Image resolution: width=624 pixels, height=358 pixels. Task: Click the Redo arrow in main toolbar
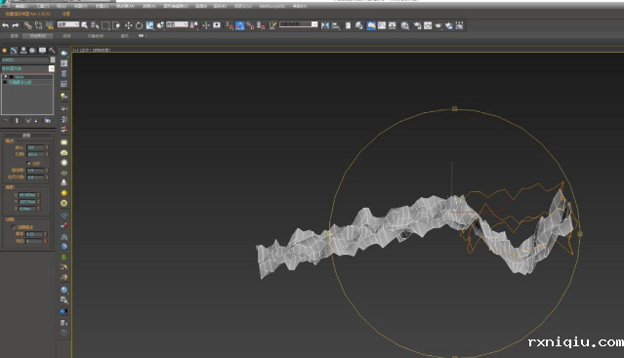click(16, 25)
